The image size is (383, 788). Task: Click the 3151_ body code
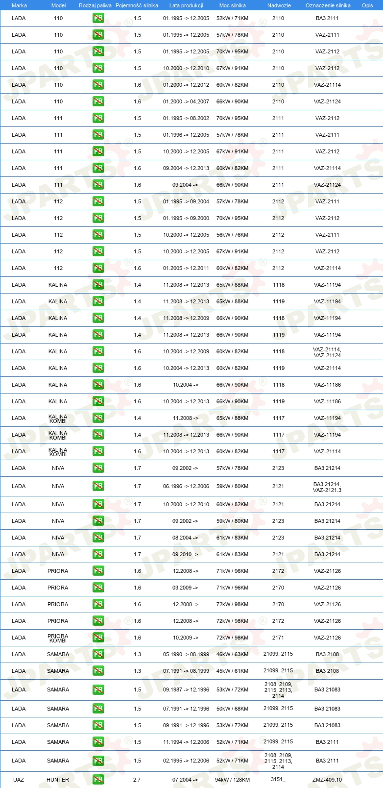click(x=278, y=779)
